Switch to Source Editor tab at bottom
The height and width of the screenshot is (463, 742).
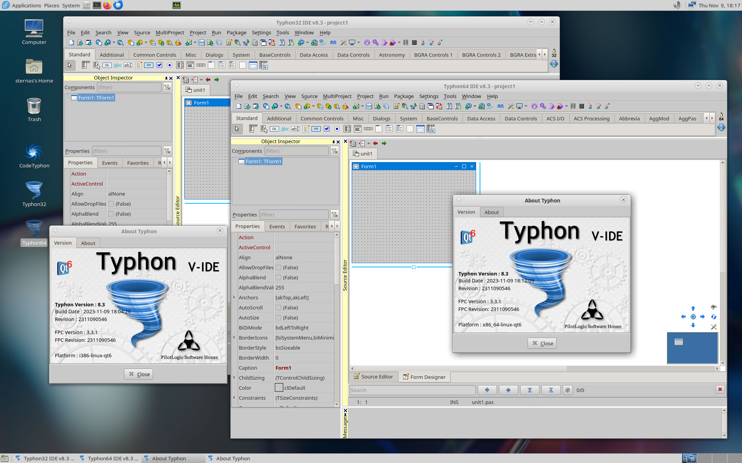tap(373, 377)
